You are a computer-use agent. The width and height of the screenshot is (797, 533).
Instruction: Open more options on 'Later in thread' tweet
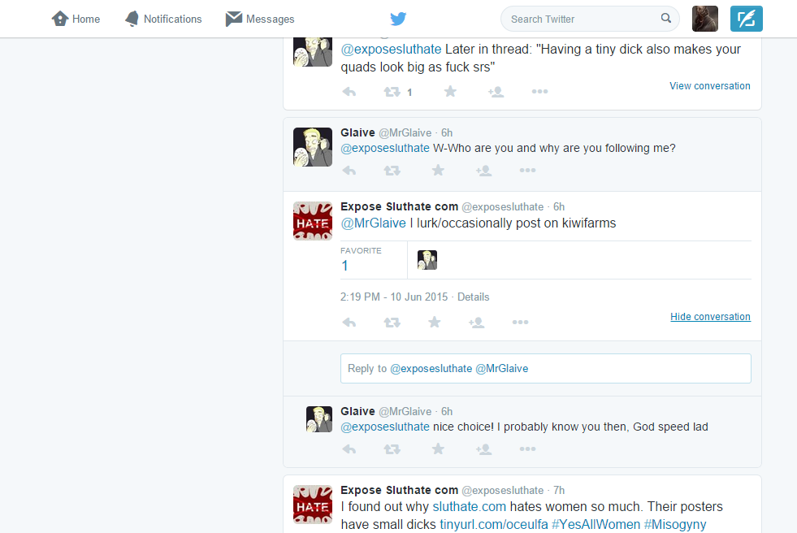[539, 92]
